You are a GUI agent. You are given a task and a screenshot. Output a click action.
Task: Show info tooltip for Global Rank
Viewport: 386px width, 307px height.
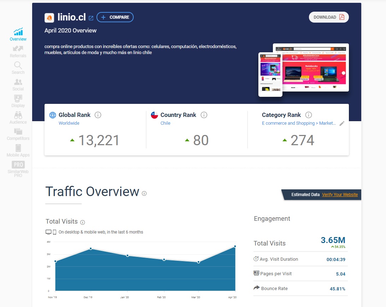[x=98, y=115]
